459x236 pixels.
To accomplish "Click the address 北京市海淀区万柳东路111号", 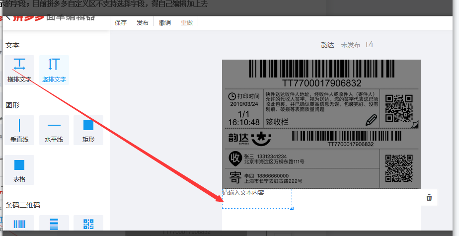I will (x=274, y=161).
